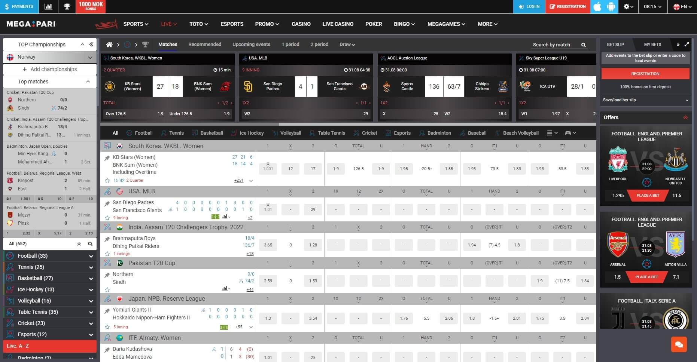Switch to the Recommended tab
The image size is (697, 362).
pyautogui.click(x=205, y=44)
